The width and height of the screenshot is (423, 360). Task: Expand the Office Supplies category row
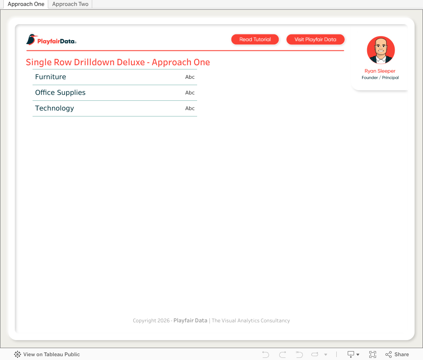[60, 93]
